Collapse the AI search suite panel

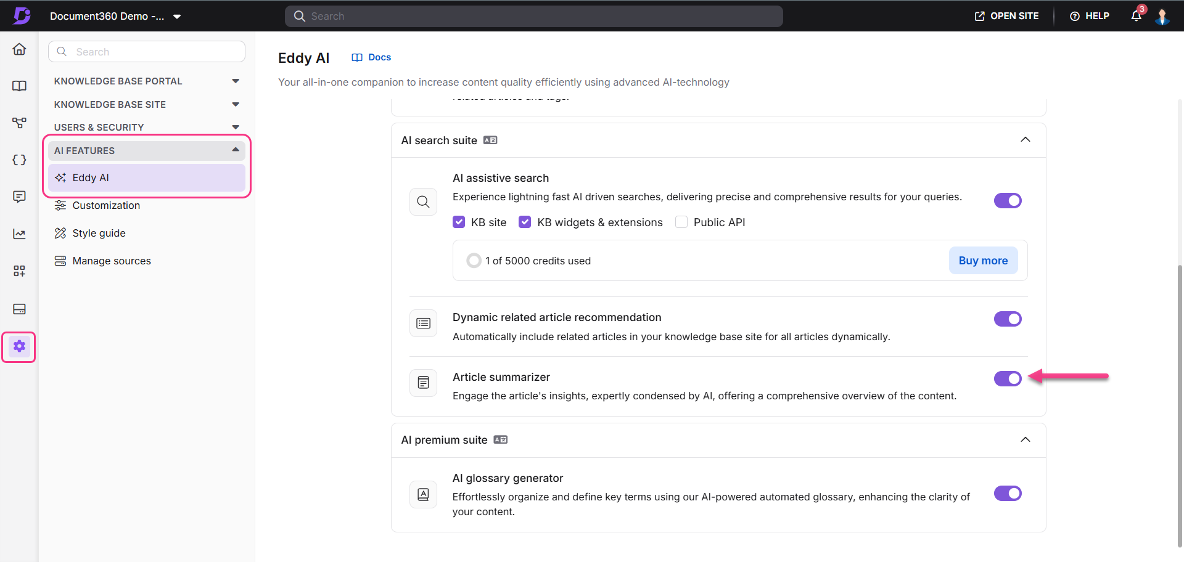coord(1026,140)
